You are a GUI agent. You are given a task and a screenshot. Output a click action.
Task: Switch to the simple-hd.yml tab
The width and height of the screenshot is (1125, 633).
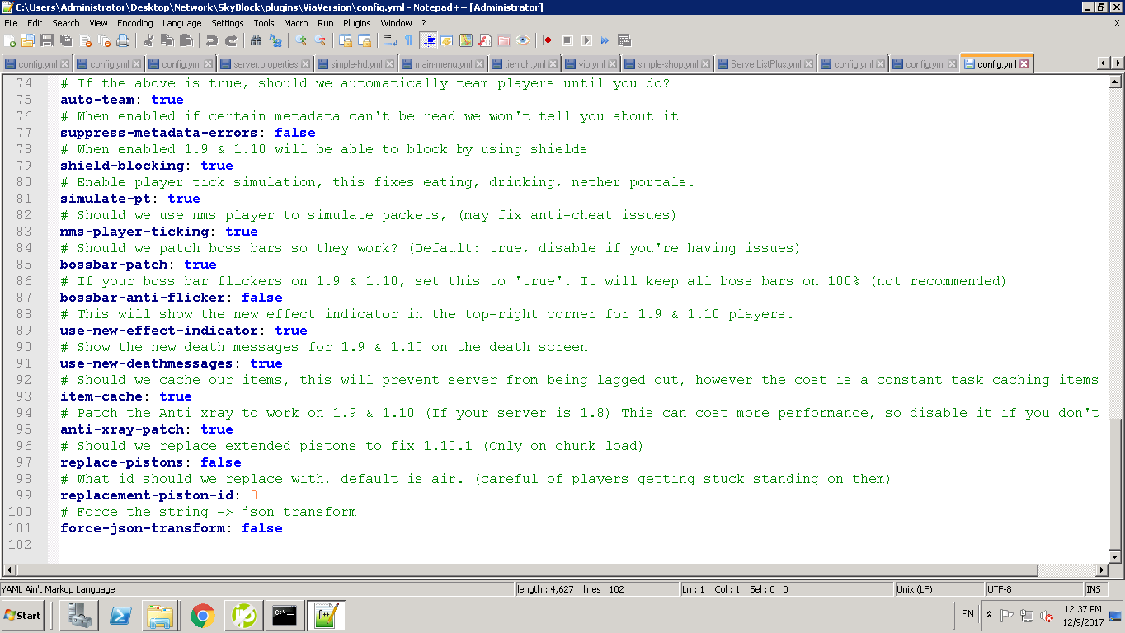355,63
